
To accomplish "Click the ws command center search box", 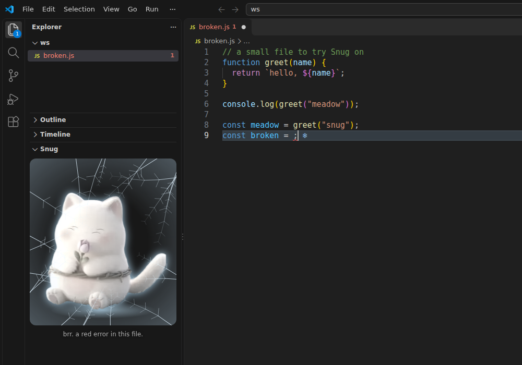I will point(384,9).
